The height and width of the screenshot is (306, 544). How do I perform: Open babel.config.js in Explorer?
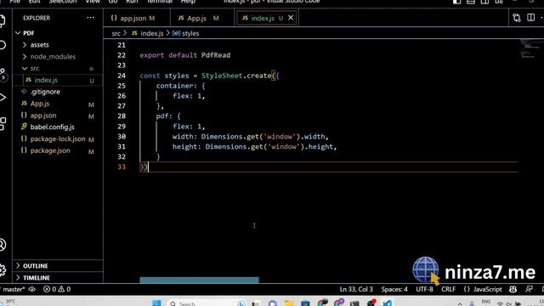(x=58, y=127)
